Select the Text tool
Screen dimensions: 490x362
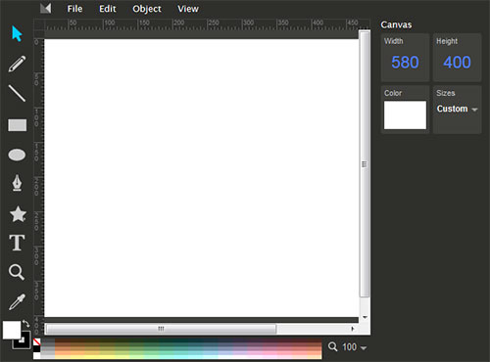point(17,243)
